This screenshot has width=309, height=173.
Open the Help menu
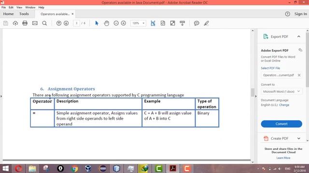41,7
